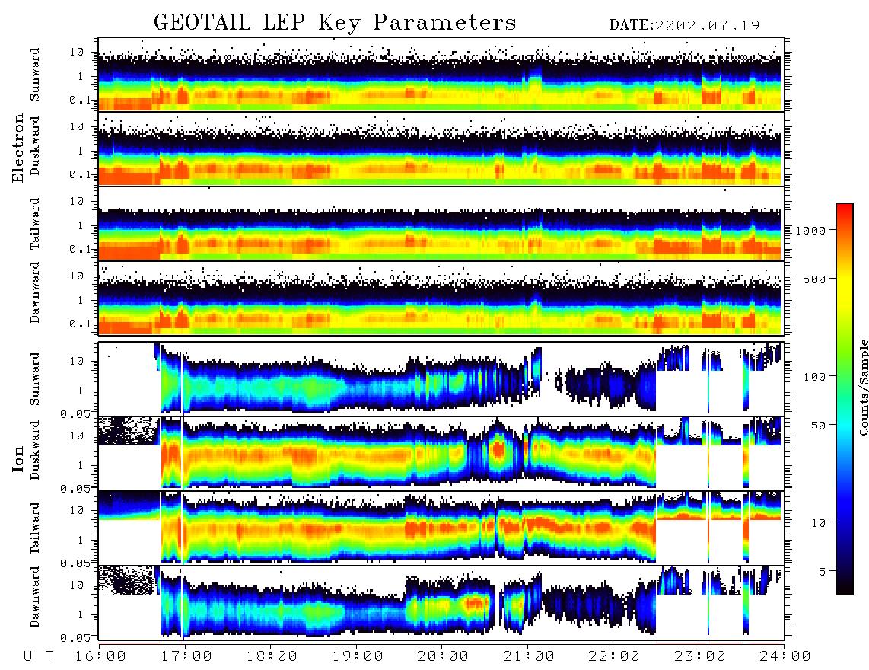Click the Ion Duskward panel label
869x670 pixels.
point(34,451)
